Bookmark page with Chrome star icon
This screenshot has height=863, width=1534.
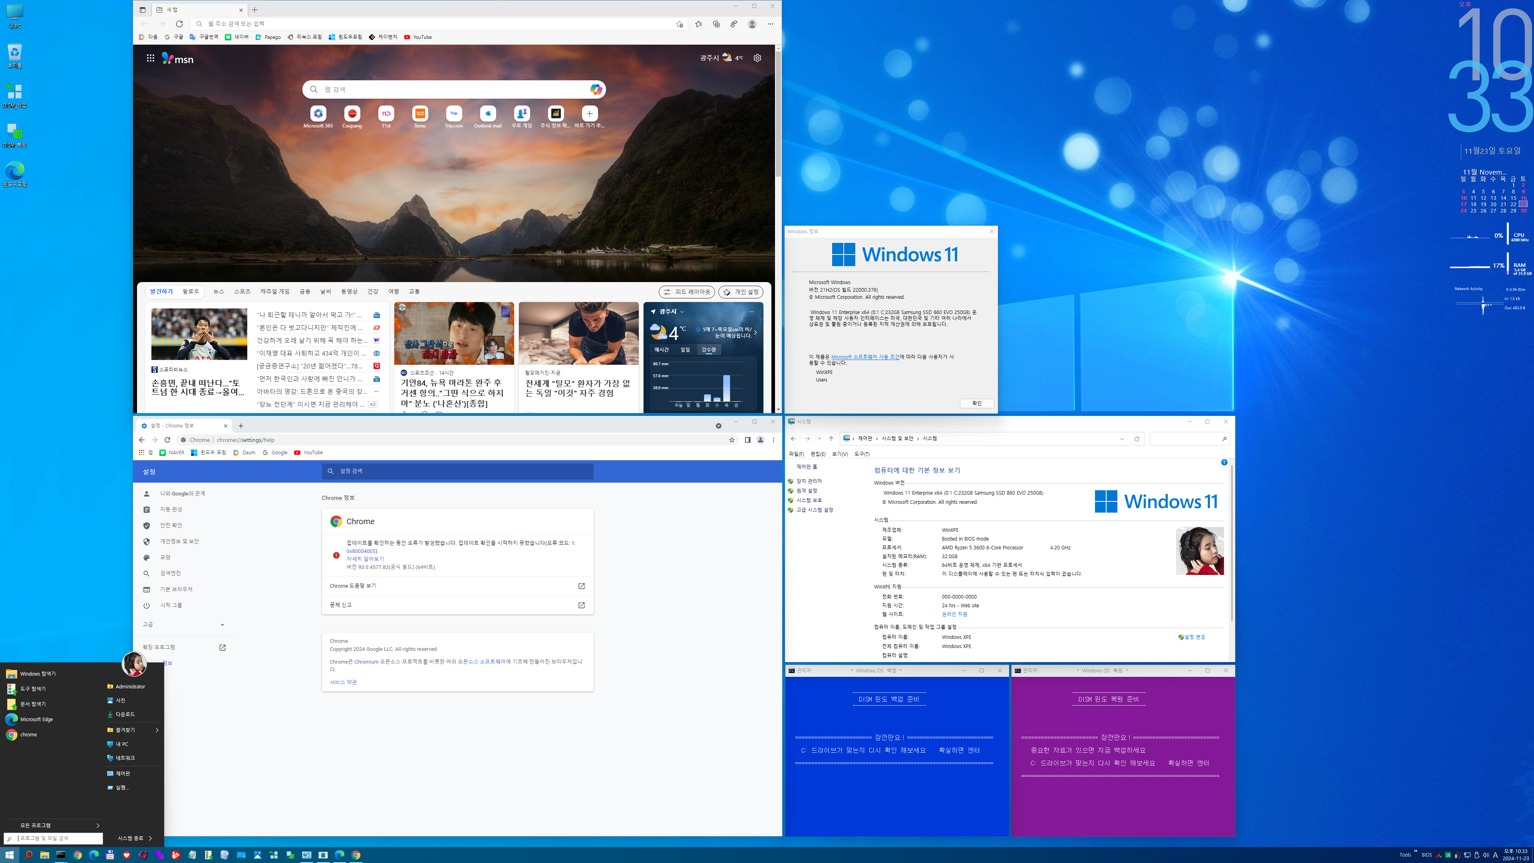(x=732, y=440)
